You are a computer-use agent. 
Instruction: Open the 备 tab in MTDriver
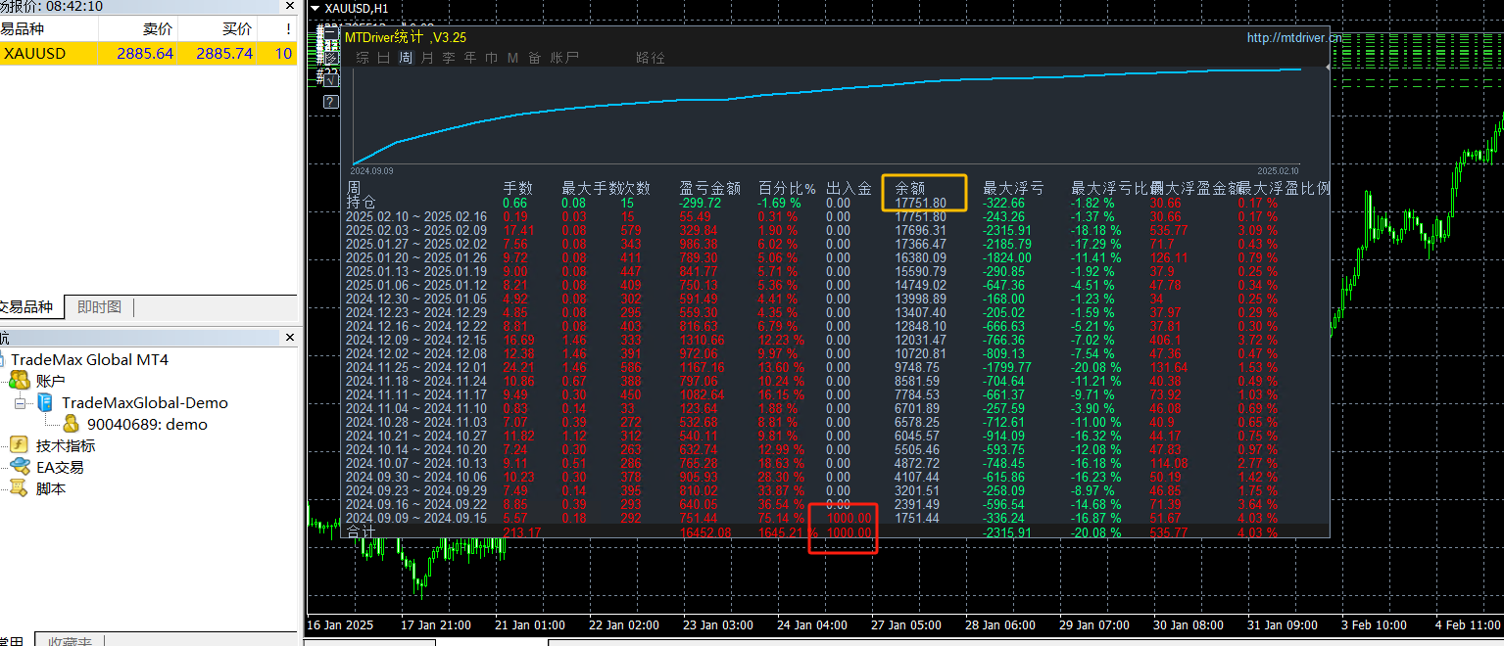[x=534, y=58]
